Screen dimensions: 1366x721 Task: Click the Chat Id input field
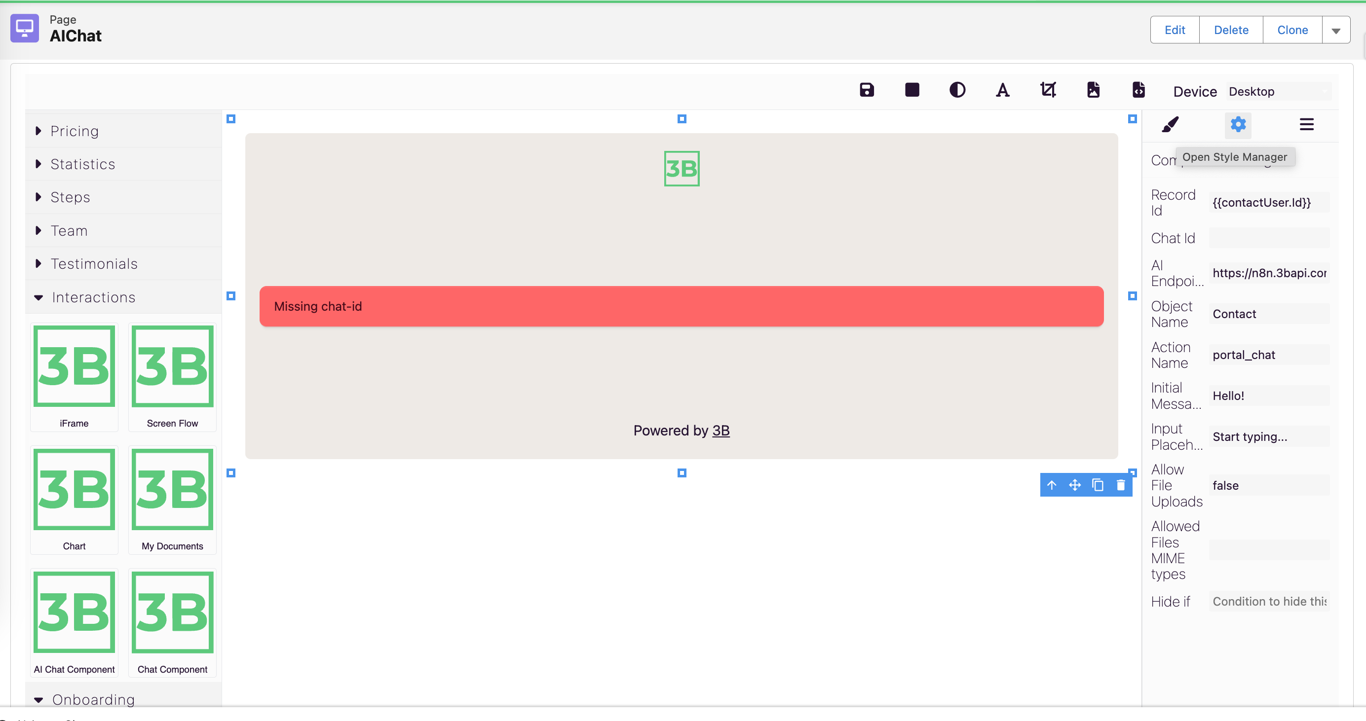(x=1268, y=238)
